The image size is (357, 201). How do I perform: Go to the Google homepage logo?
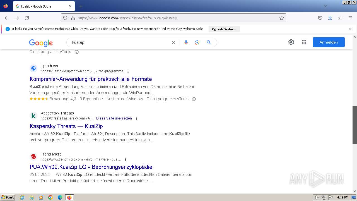pos(41,42)
